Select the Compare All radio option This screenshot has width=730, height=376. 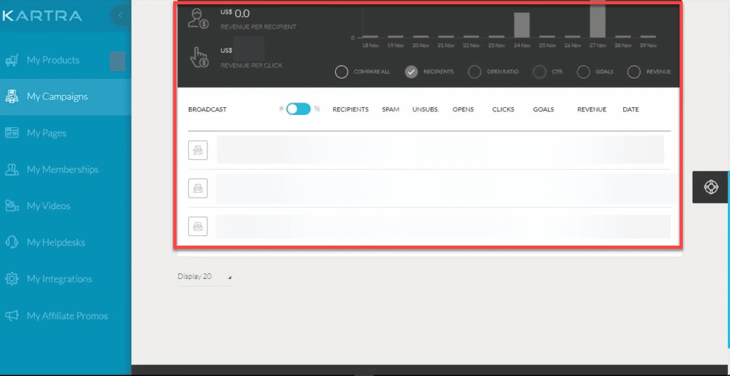341,72
